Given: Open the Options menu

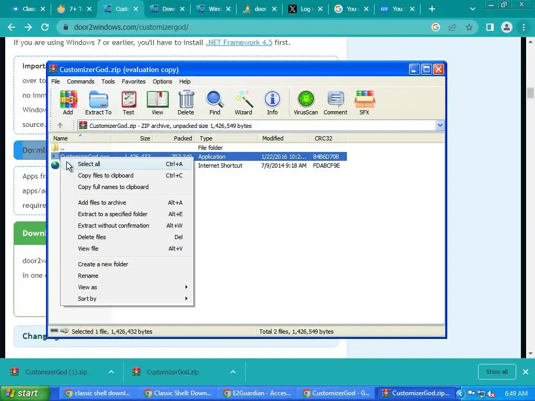Looking at the screenshot, I should coord(162,81).
